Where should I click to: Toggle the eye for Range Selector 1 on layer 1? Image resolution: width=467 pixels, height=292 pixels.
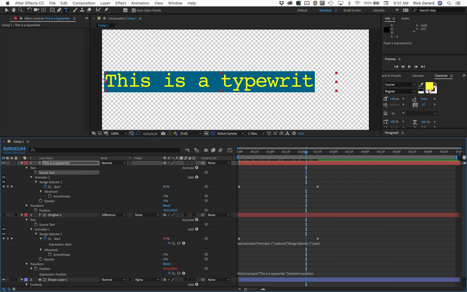click(x=4, y=182)
